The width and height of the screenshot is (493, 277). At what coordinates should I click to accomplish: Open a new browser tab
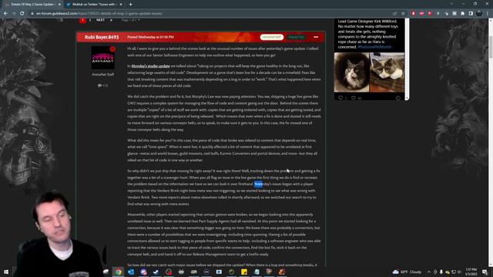[x=130, y=5]
